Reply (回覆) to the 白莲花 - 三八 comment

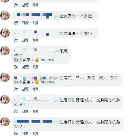(x=25, y=89)
